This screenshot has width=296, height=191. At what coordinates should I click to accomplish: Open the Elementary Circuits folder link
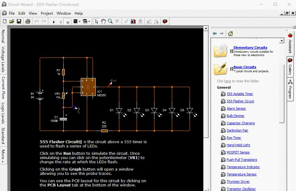point(250,48)
